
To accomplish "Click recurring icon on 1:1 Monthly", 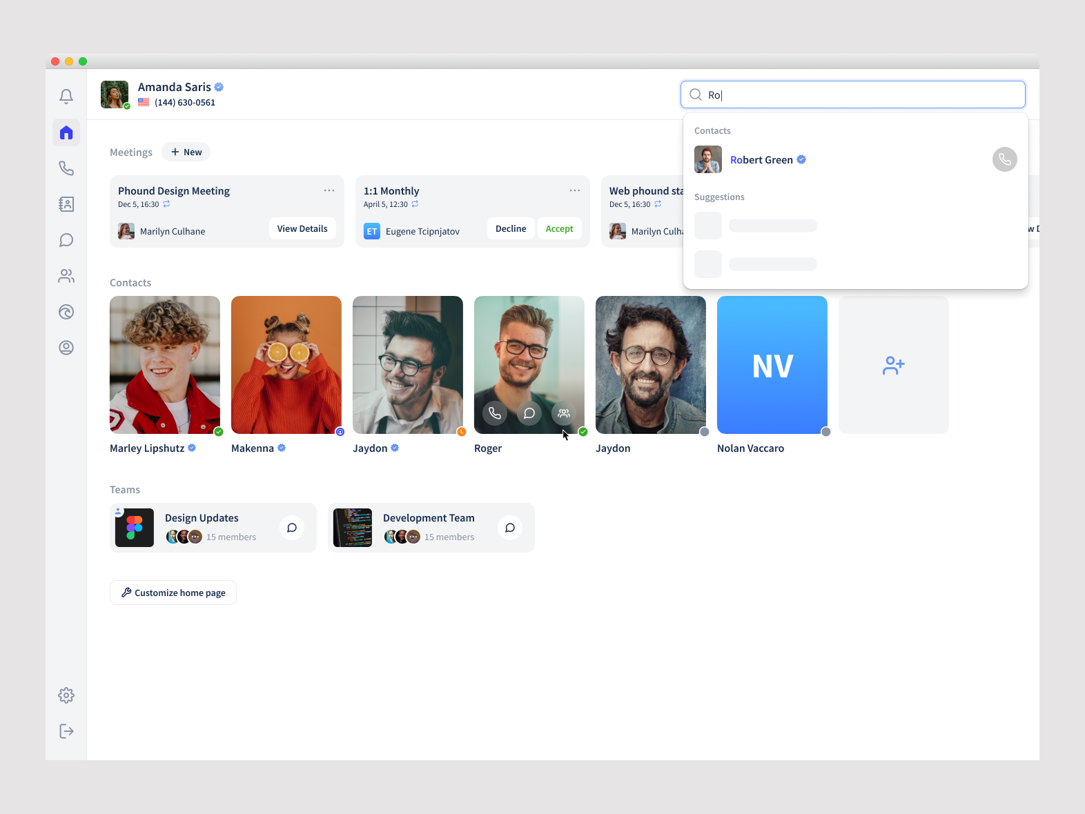I will pyautogui.click(x=415, y=204).
